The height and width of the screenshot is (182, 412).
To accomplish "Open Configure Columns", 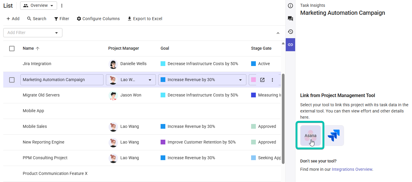I will coord(98,19).
